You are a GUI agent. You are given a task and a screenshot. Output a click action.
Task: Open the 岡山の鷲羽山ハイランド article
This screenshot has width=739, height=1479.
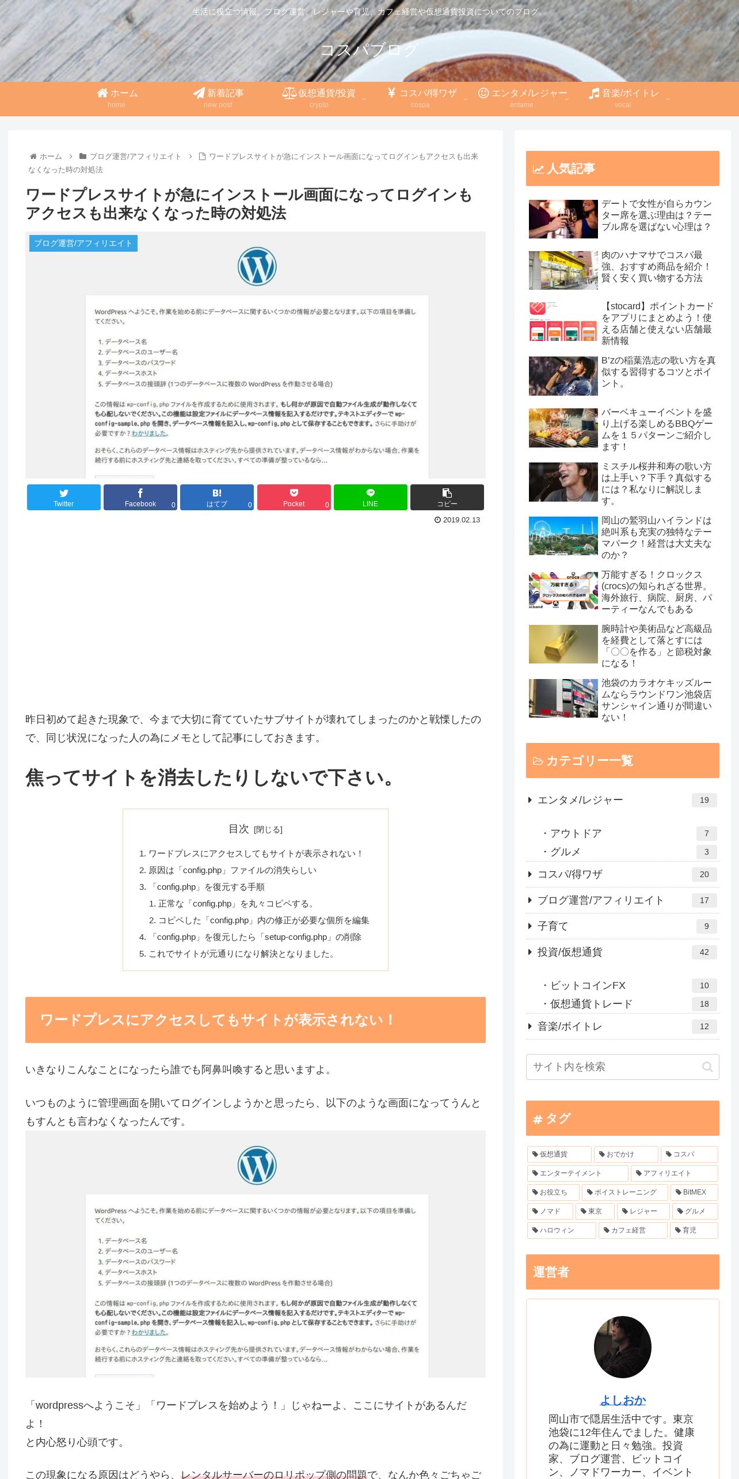(623, 537)
